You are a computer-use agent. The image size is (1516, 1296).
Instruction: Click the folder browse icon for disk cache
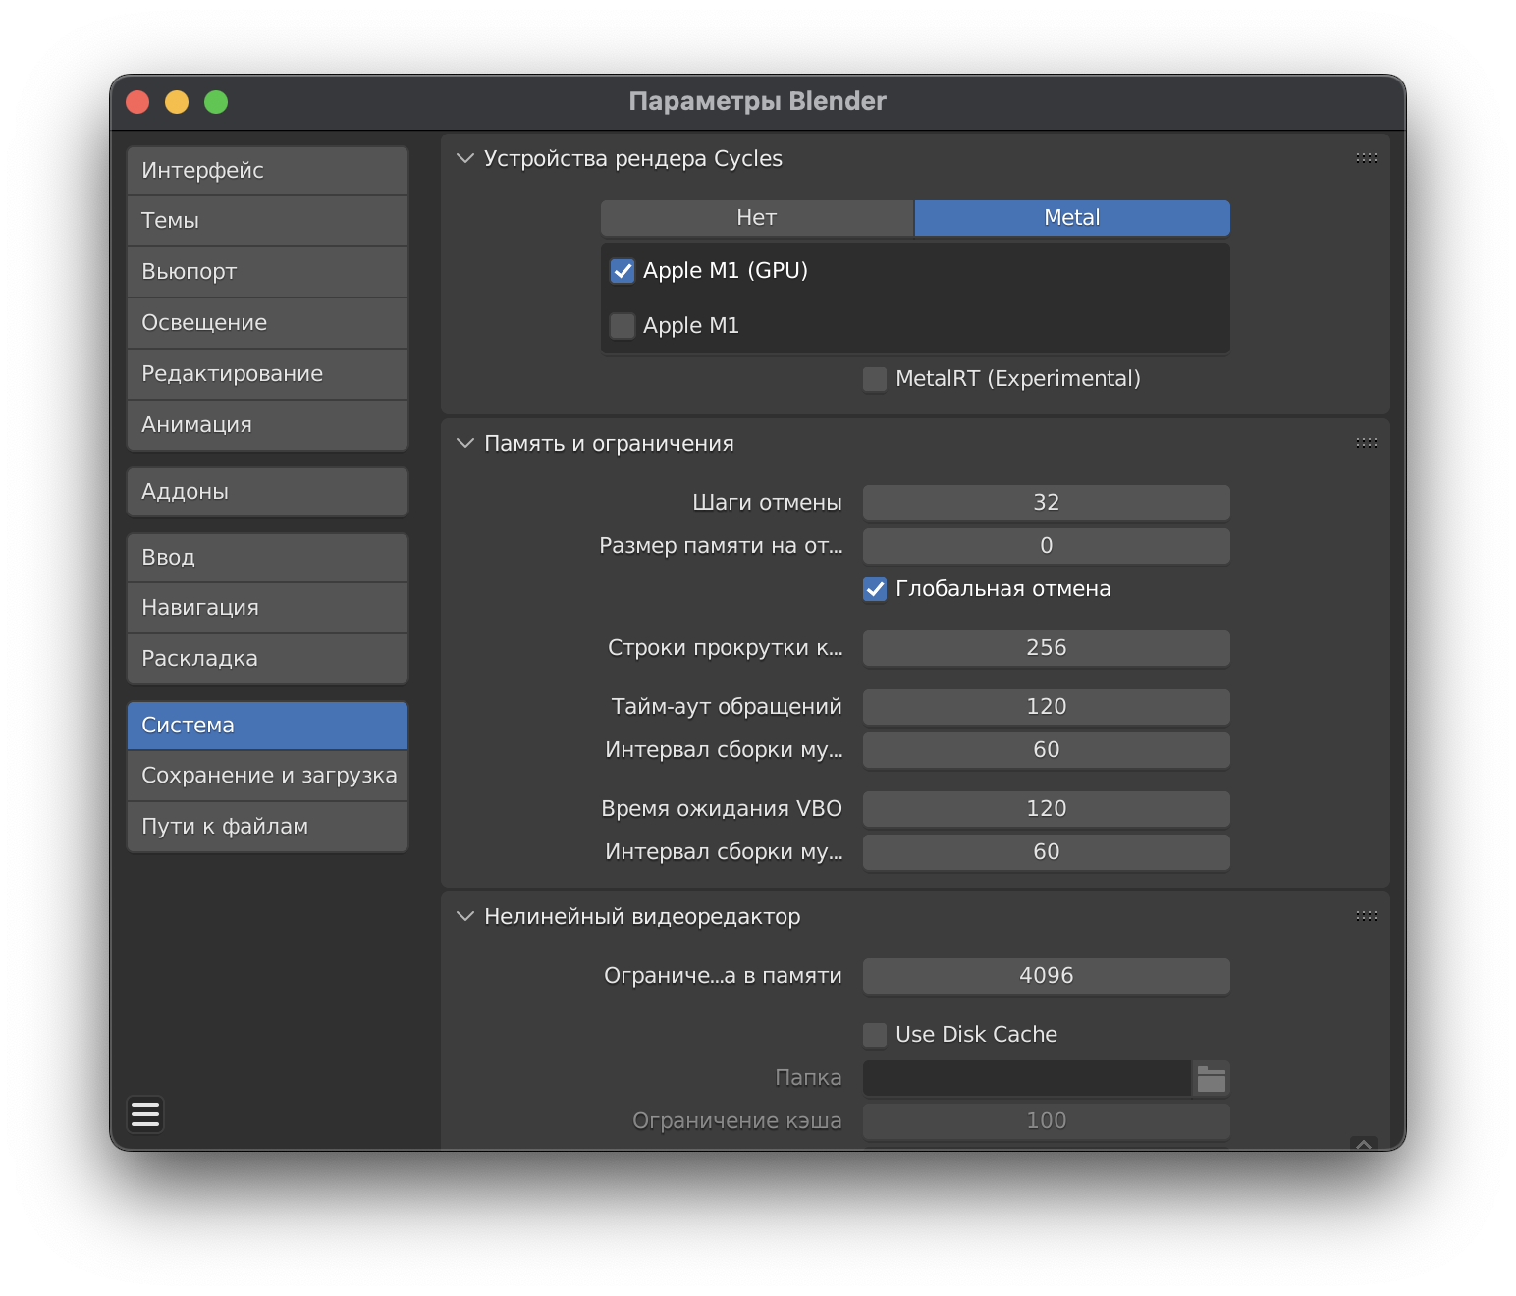(x=1211, y=1078)
